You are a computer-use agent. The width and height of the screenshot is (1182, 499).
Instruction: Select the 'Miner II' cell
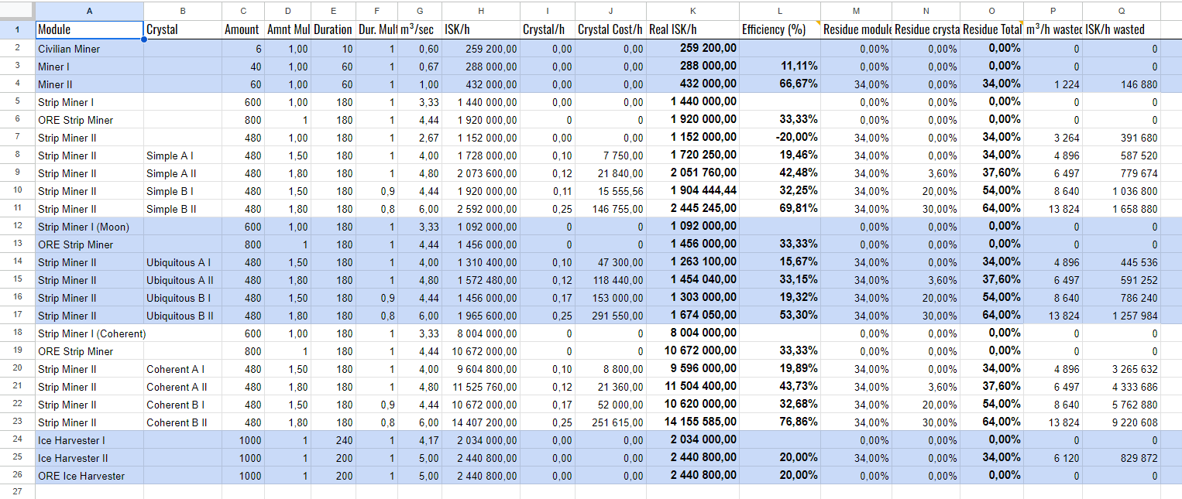point(89,84)
